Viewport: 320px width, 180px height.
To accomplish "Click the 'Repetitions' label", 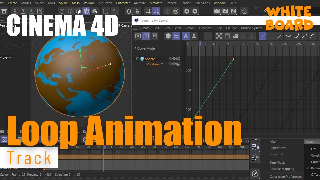I will 278,148.
